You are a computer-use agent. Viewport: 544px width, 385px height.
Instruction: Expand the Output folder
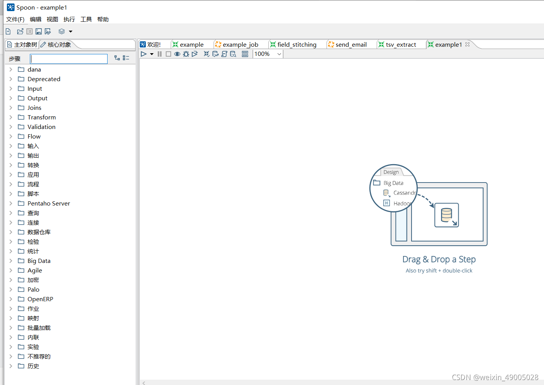tap(11, 98)
